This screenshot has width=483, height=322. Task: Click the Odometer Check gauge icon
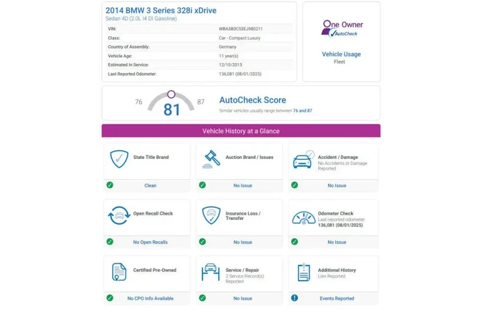click(x=303, y=218)
